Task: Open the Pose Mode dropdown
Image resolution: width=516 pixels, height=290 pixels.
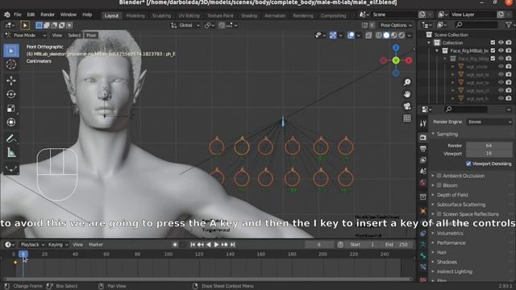Action: coord(25,35)
